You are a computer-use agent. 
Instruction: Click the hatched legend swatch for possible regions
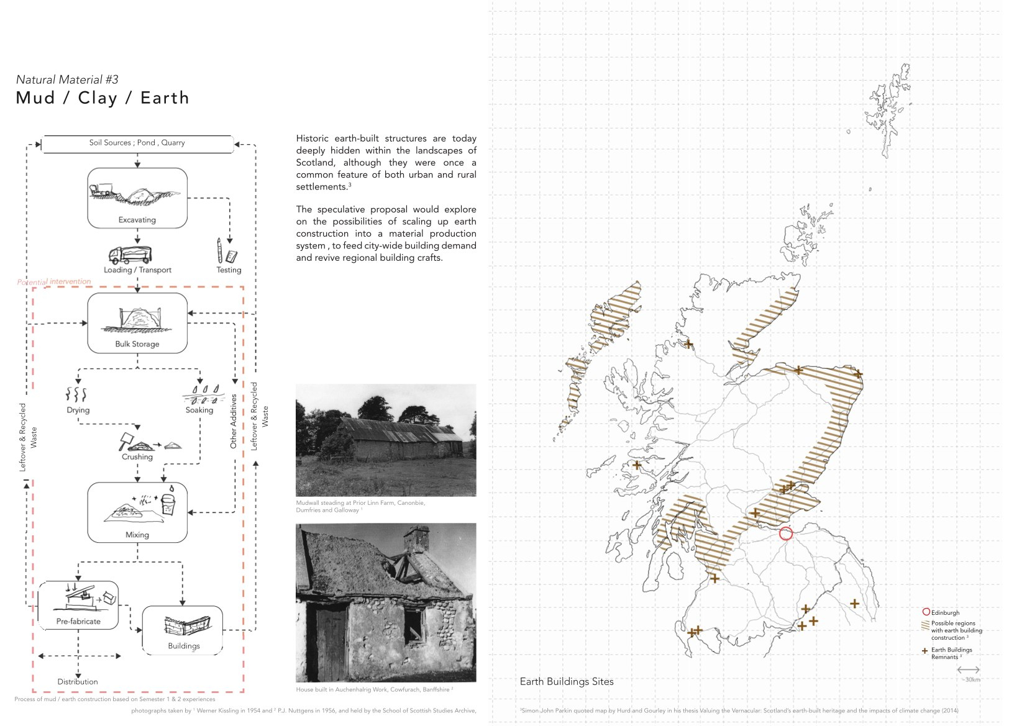pos(925,625)
